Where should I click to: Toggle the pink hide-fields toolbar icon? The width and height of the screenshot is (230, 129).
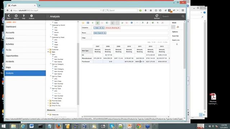pyautogui.click(x=102, y=23)
